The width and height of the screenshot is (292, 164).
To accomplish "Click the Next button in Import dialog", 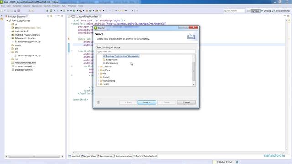I will pos(147,102).
